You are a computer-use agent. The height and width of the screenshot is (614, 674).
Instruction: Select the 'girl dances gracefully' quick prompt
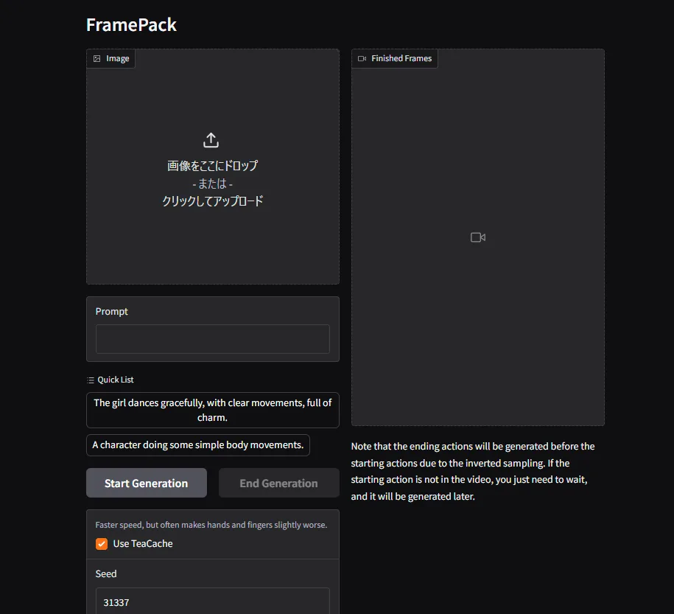[x=213, y=410]
